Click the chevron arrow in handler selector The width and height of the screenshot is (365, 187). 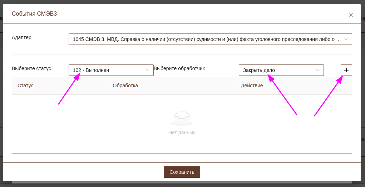[x=318, y=70]
